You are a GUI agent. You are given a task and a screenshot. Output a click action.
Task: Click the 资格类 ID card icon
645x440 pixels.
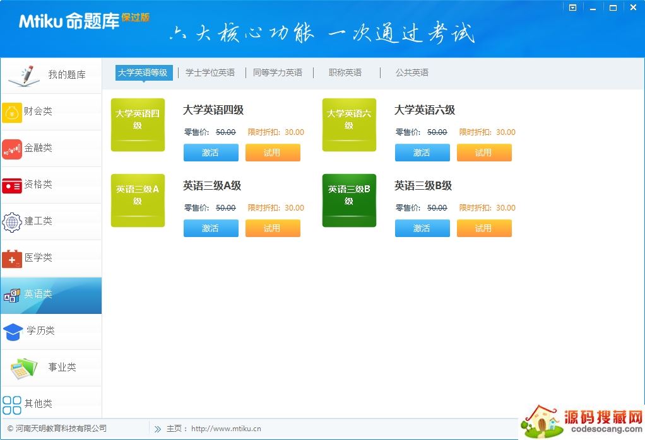tap(12, 185)
